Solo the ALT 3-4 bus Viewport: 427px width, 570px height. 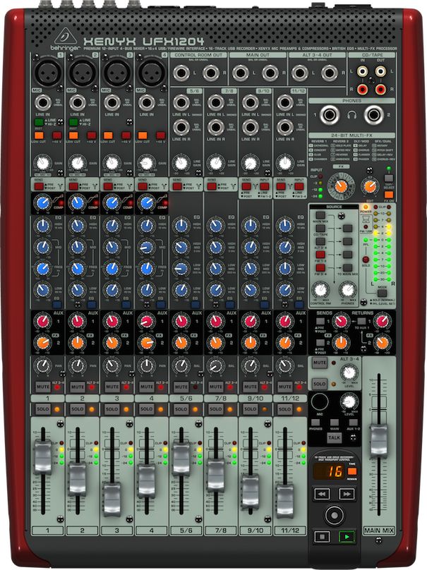point(319,384)
